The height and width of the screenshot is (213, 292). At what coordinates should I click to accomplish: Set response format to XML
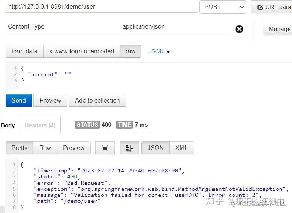tap(181, 148)
